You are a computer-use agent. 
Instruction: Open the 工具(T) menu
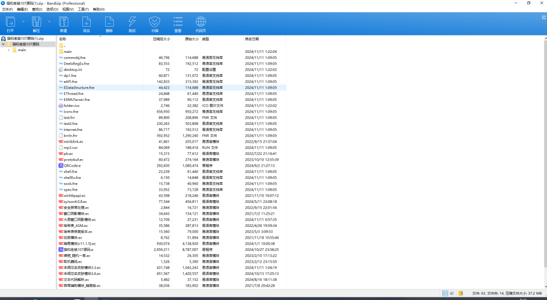point(83,10)
